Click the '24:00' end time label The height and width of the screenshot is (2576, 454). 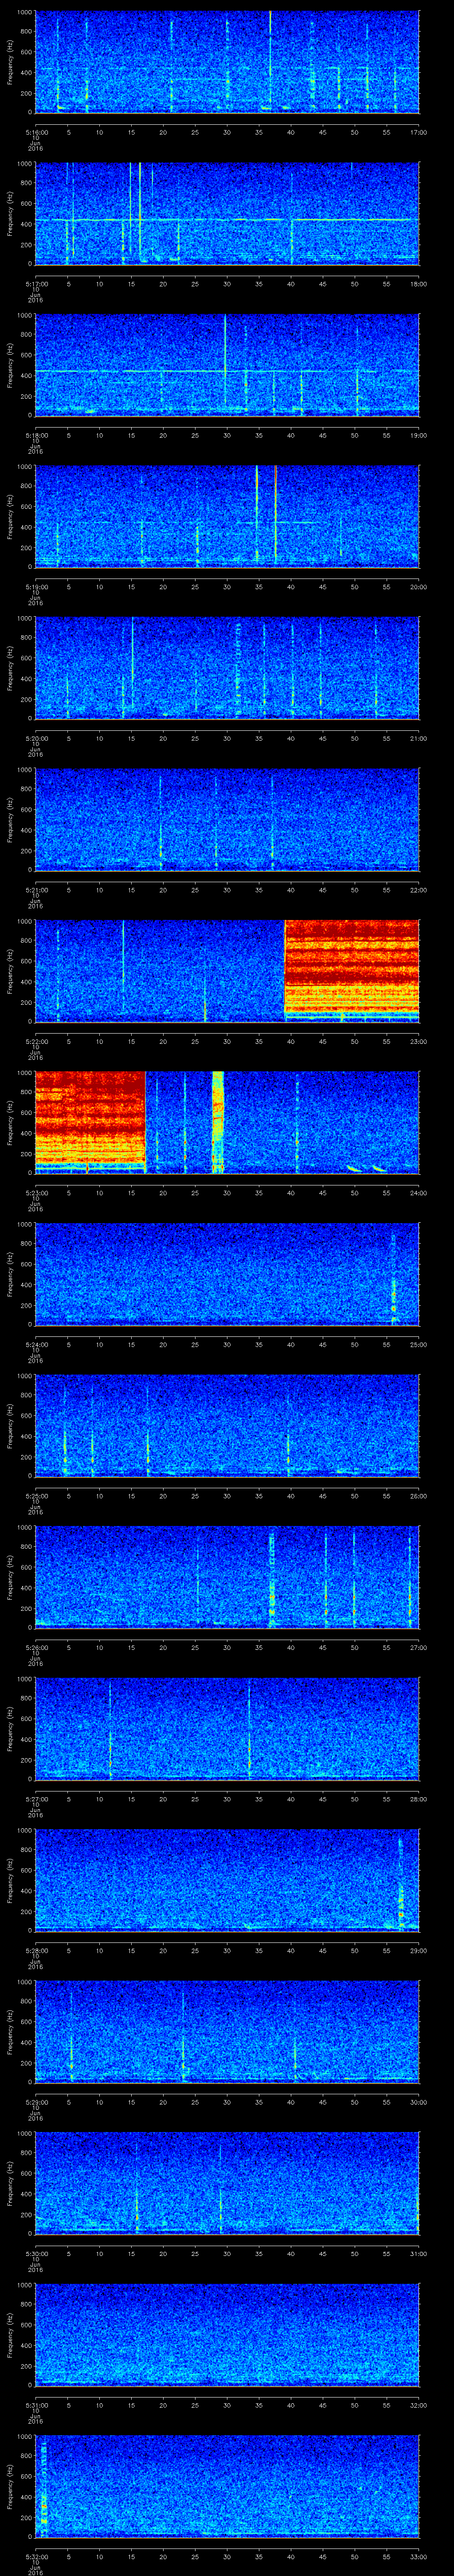418,1192
